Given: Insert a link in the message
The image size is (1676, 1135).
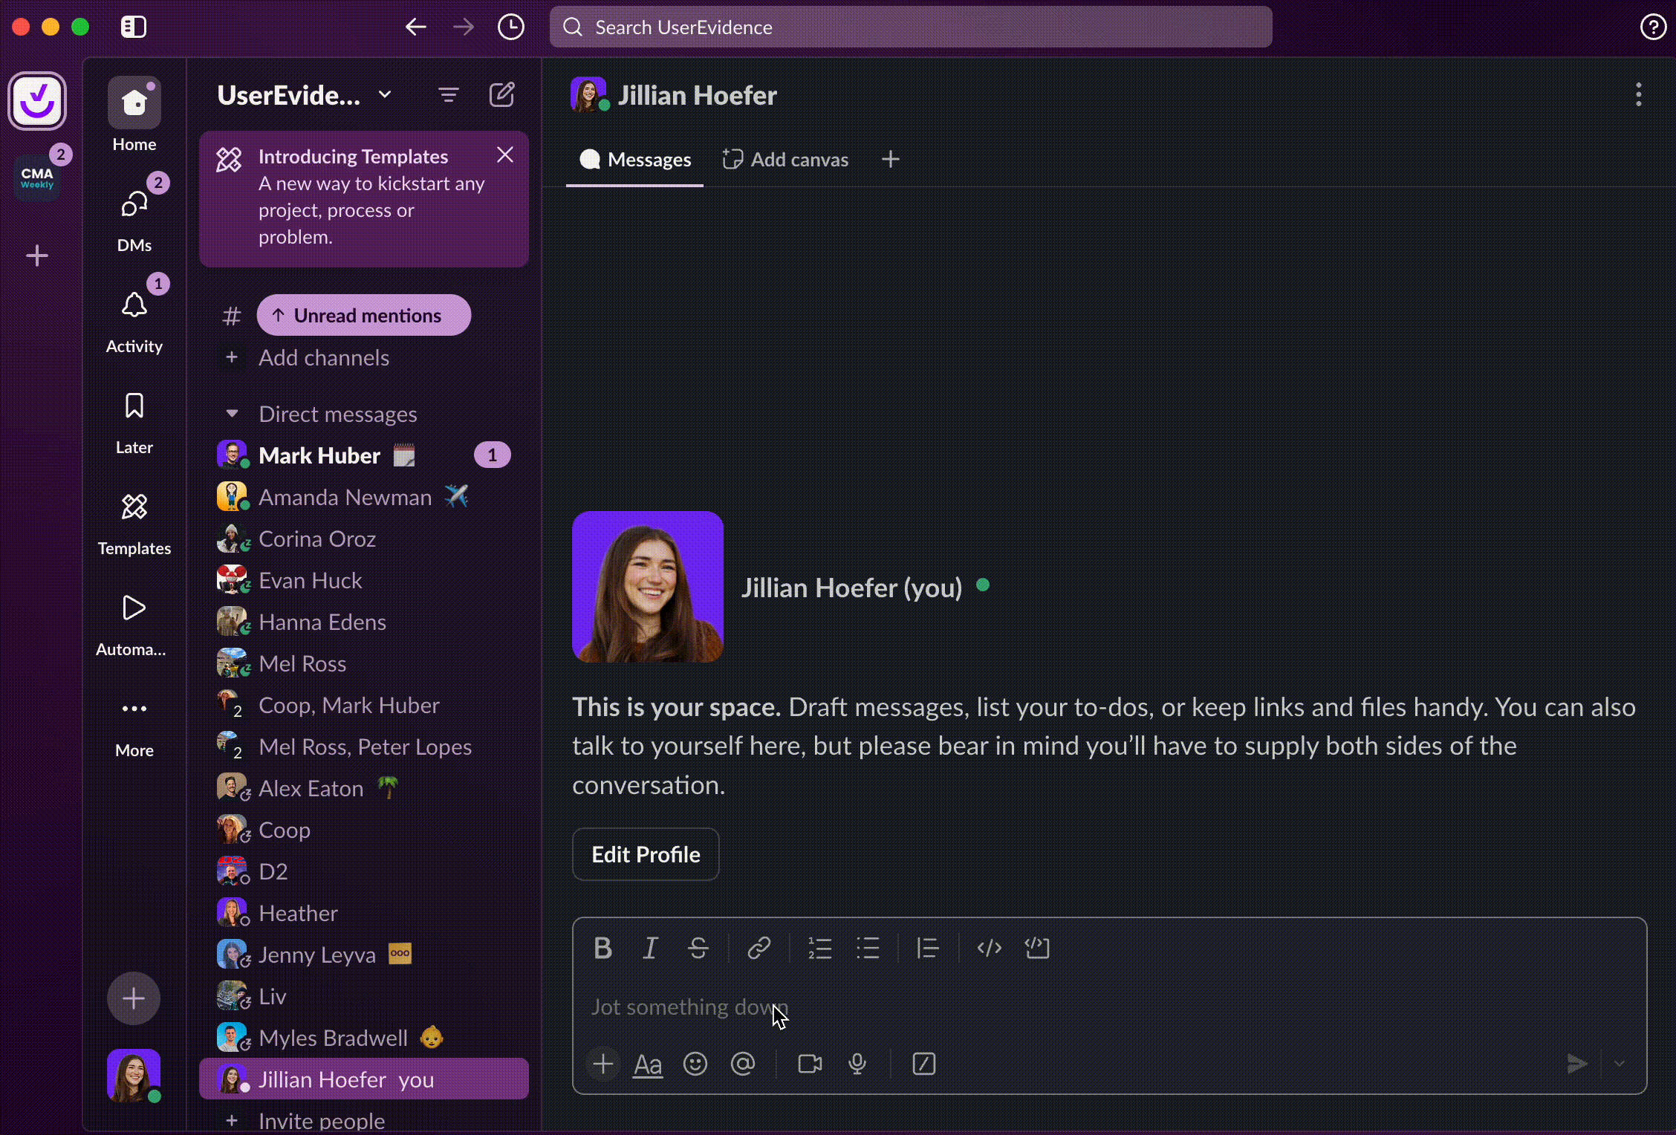Looking at the screenshot, I should pyautogui.click(x=759, y=949).
